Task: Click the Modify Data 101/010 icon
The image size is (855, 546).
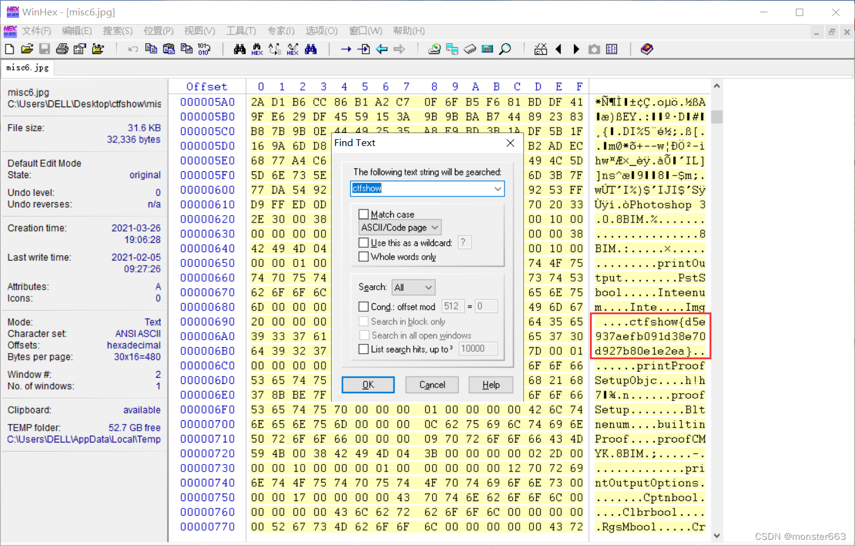Action: [x=204, y=49]
